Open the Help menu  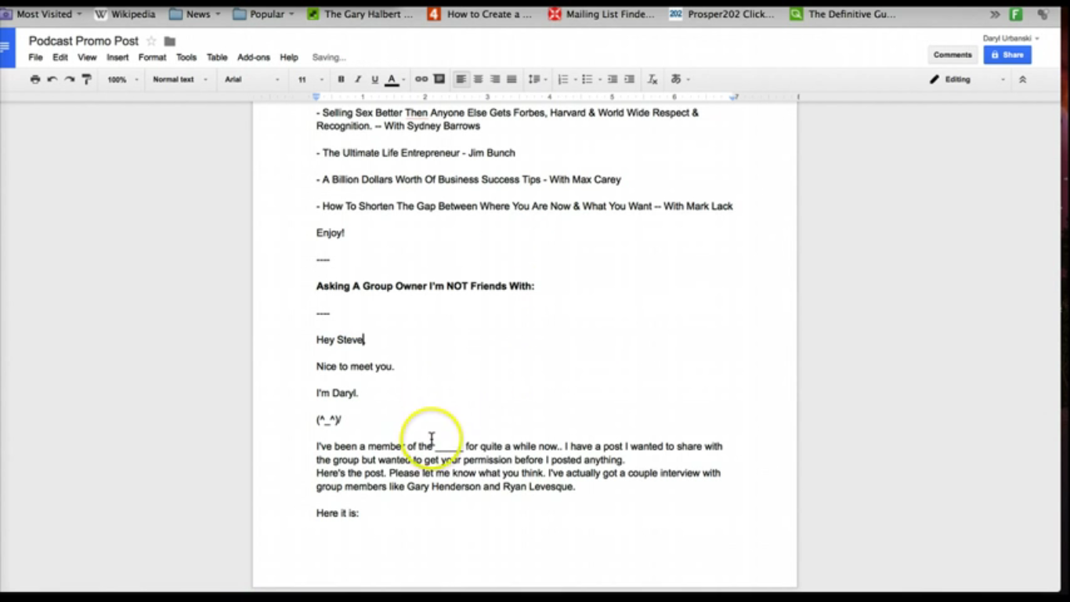(289, 57)
